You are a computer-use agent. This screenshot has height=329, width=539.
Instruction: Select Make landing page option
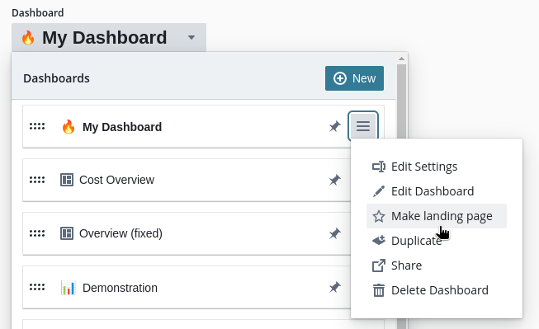[437, 216]
